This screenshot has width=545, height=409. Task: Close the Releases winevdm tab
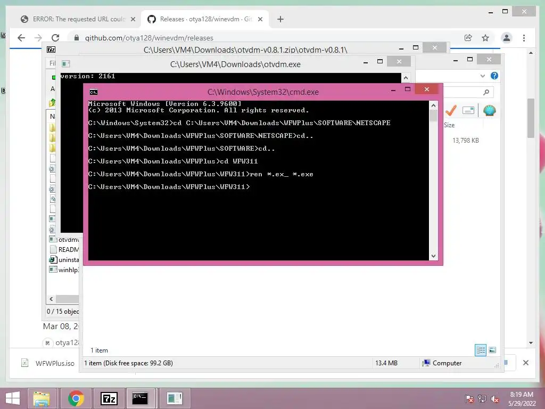(260, 19)
